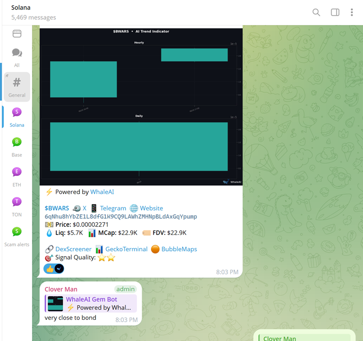The width and height of the screenshot is (363, 341).
Task: Click the $BWARS token link
Action: tap(57, 208)
